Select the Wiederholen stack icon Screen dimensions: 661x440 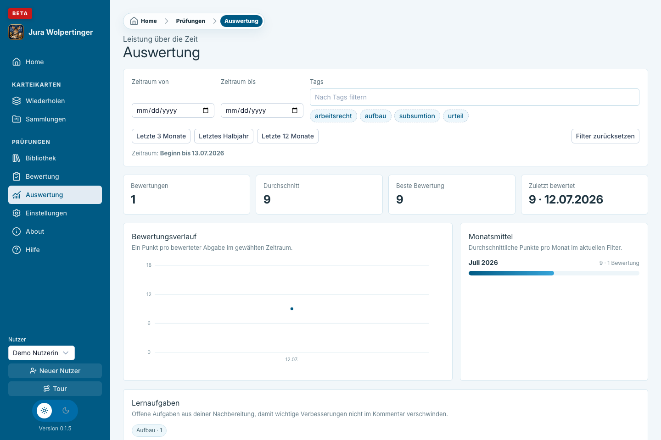pyautogui.click(x=17, y=101)
